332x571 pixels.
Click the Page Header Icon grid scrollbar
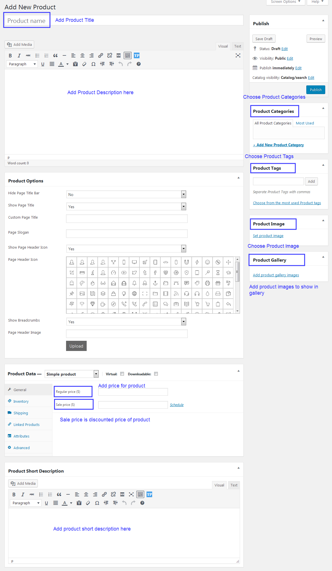pyautogui.click(x=237, y=272)
